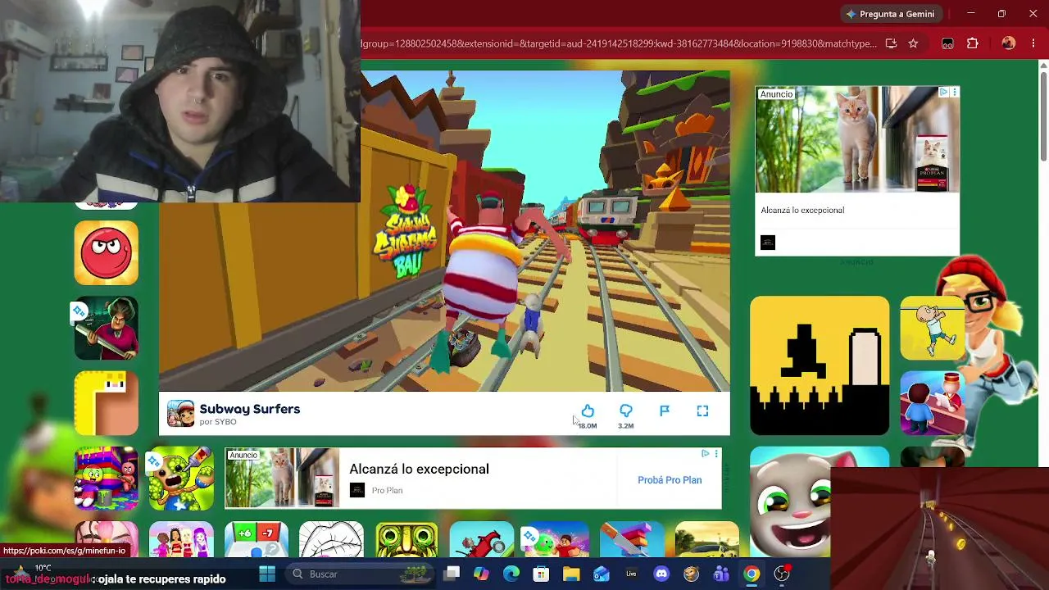Open the Temple Run idol game tile
The height and width of the screenshot is (590, 1049).
click(x=406, y=539)
